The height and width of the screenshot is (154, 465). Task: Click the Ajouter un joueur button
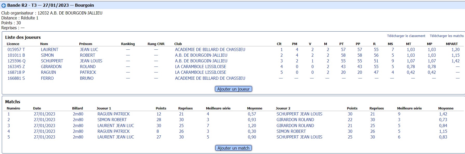point(233,89)
